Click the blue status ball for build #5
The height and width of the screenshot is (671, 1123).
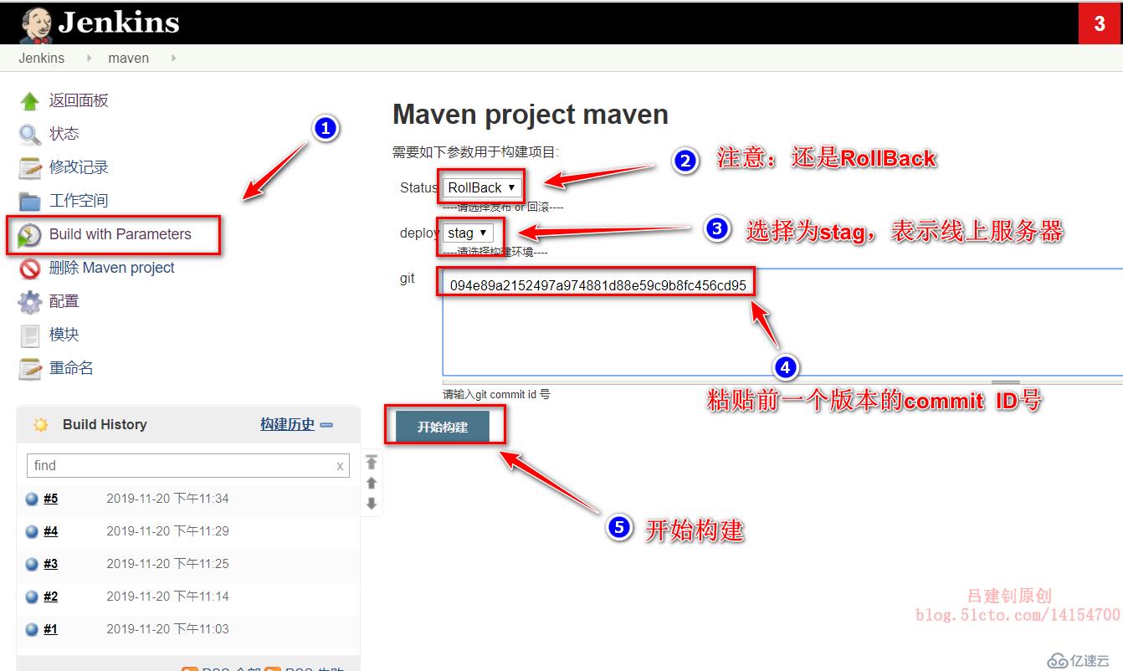[32, 499]
